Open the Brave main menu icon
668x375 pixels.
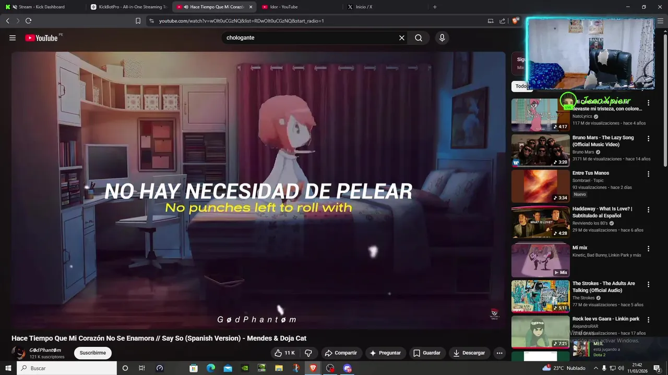pos(660,21)
